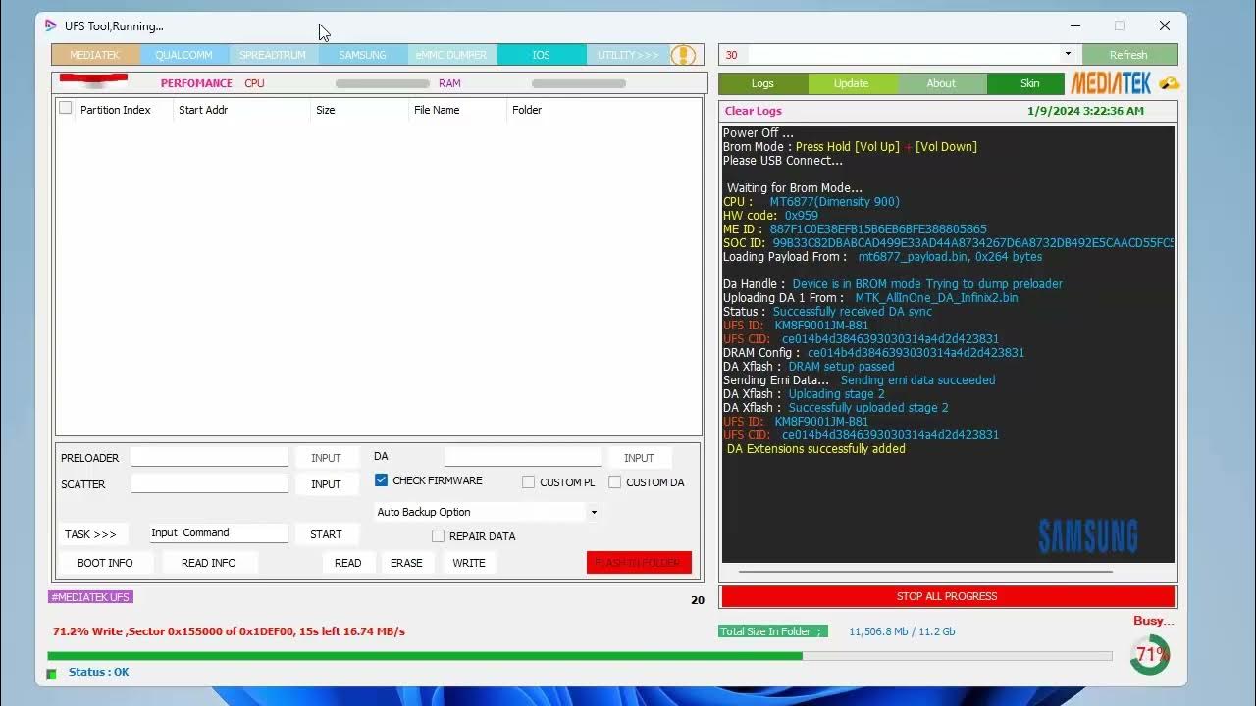Switch to the QUALCOMM tab
Image resolution: width=1256 pixels, height=706 pixels.
(183, 55)
